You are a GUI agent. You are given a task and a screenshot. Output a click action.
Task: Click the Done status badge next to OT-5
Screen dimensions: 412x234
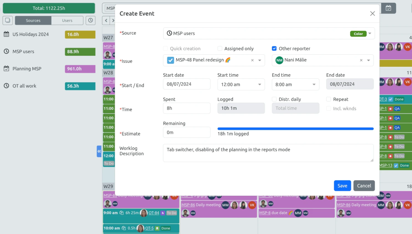click(x=166, y=228)
